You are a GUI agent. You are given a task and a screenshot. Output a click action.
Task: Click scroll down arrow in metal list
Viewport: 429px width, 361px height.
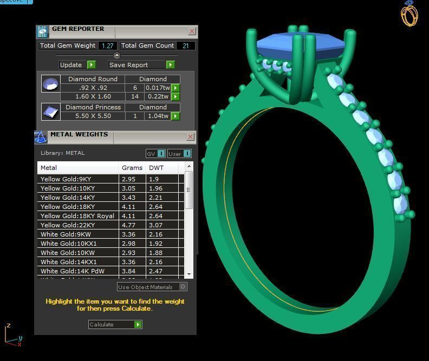coord(189,274)
